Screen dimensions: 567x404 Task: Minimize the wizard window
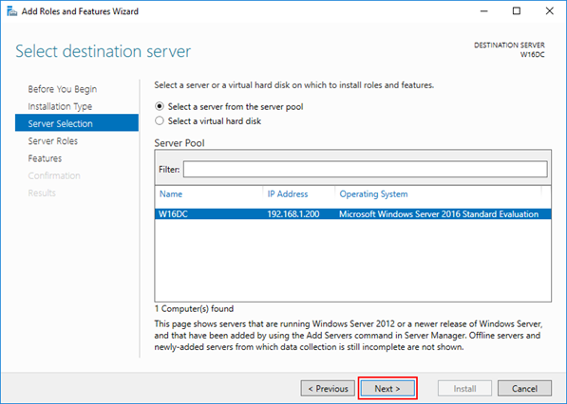(x=483, y=11)
